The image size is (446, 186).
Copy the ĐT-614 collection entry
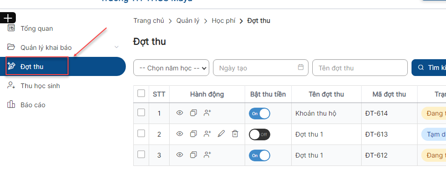pos(193,113)
